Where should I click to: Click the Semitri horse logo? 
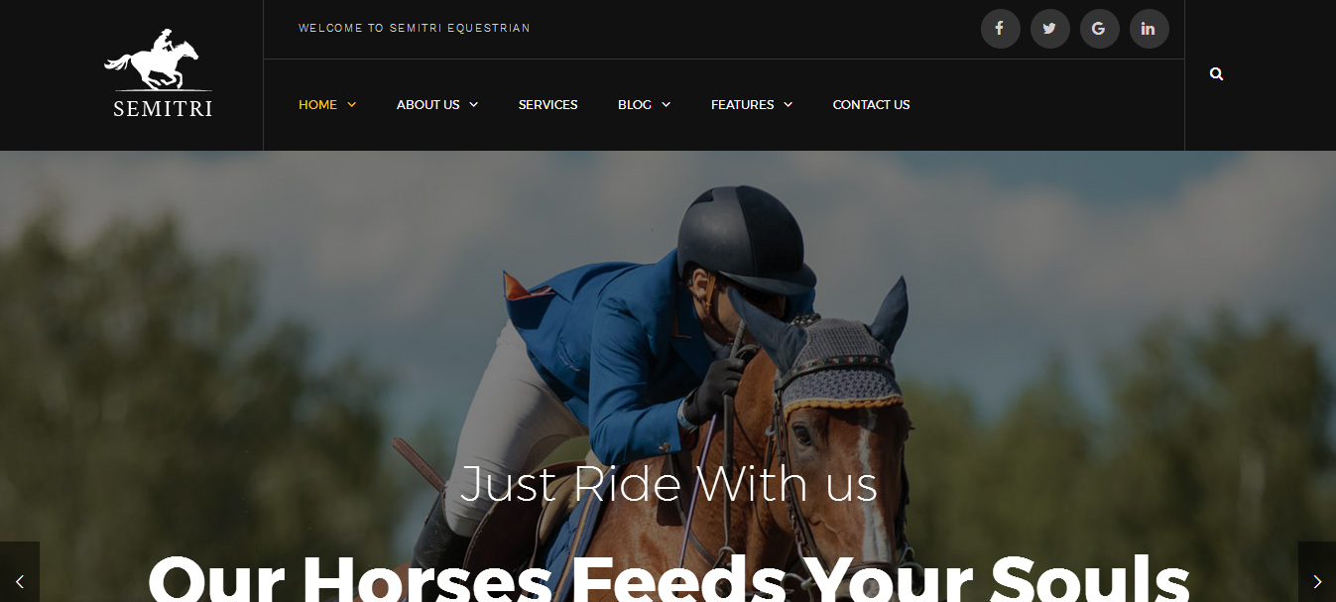click(158, 74)
